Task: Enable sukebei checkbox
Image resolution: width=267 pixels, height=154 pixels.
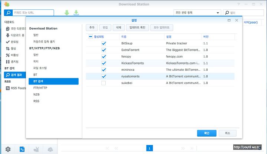Action: [x=103, y=83]
